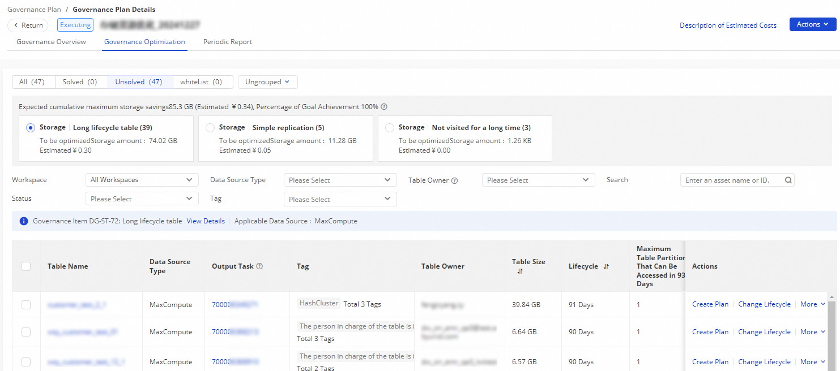Check the 39.84 GB table row checkbox

26,305
